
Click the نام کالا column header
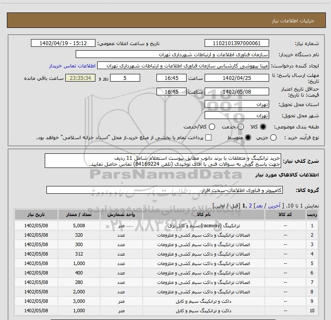point(203,214)
